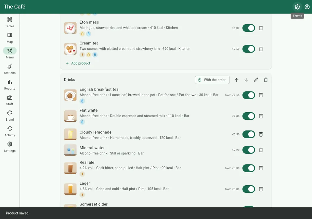This screenshot has height=219, width=312.
Task: Open the 'With the order' timing selector
Action: tap(212, 80)
